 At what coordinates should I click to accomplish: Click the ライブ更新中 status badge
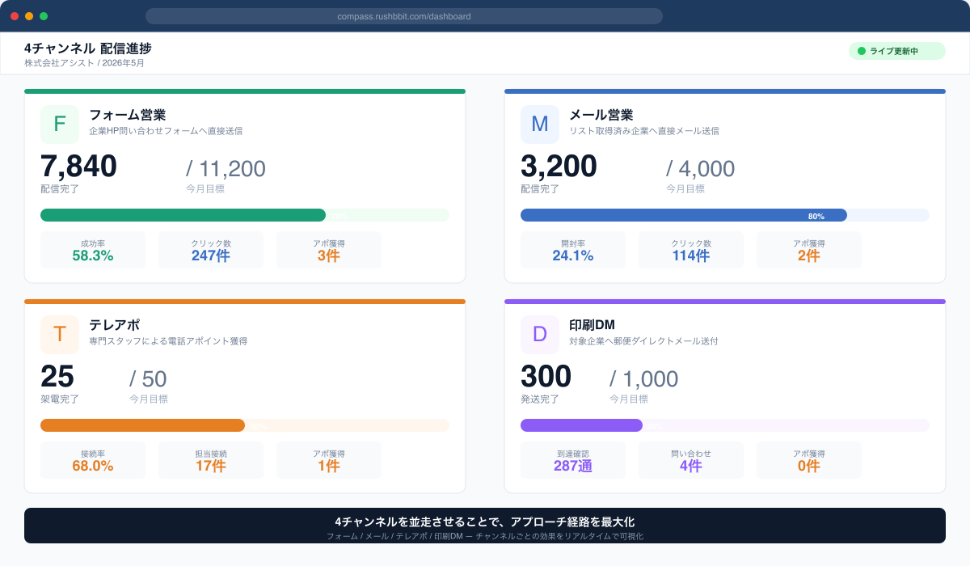pyautogui.click(x=896, y=51)
